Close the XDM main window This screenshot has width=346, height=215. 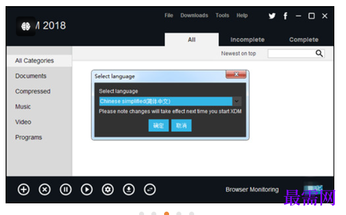[x=325, y=16]
